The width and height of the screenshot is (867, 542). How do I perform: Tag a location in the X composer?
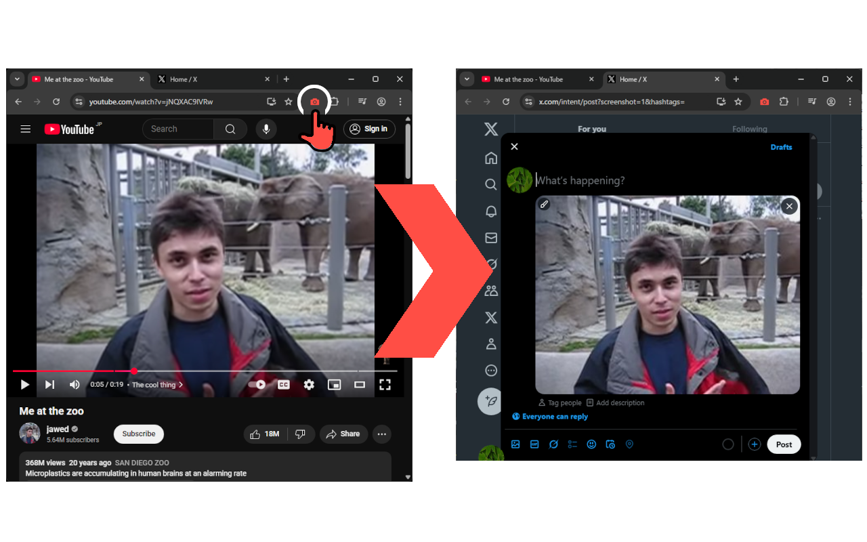629,444
